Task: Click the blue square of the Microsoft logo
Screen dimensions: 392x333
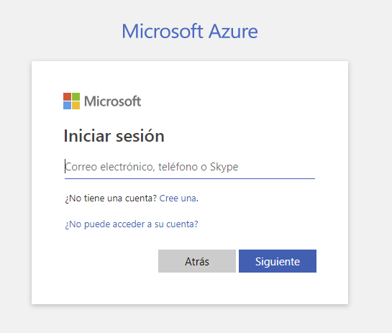Action: (67, 106)
